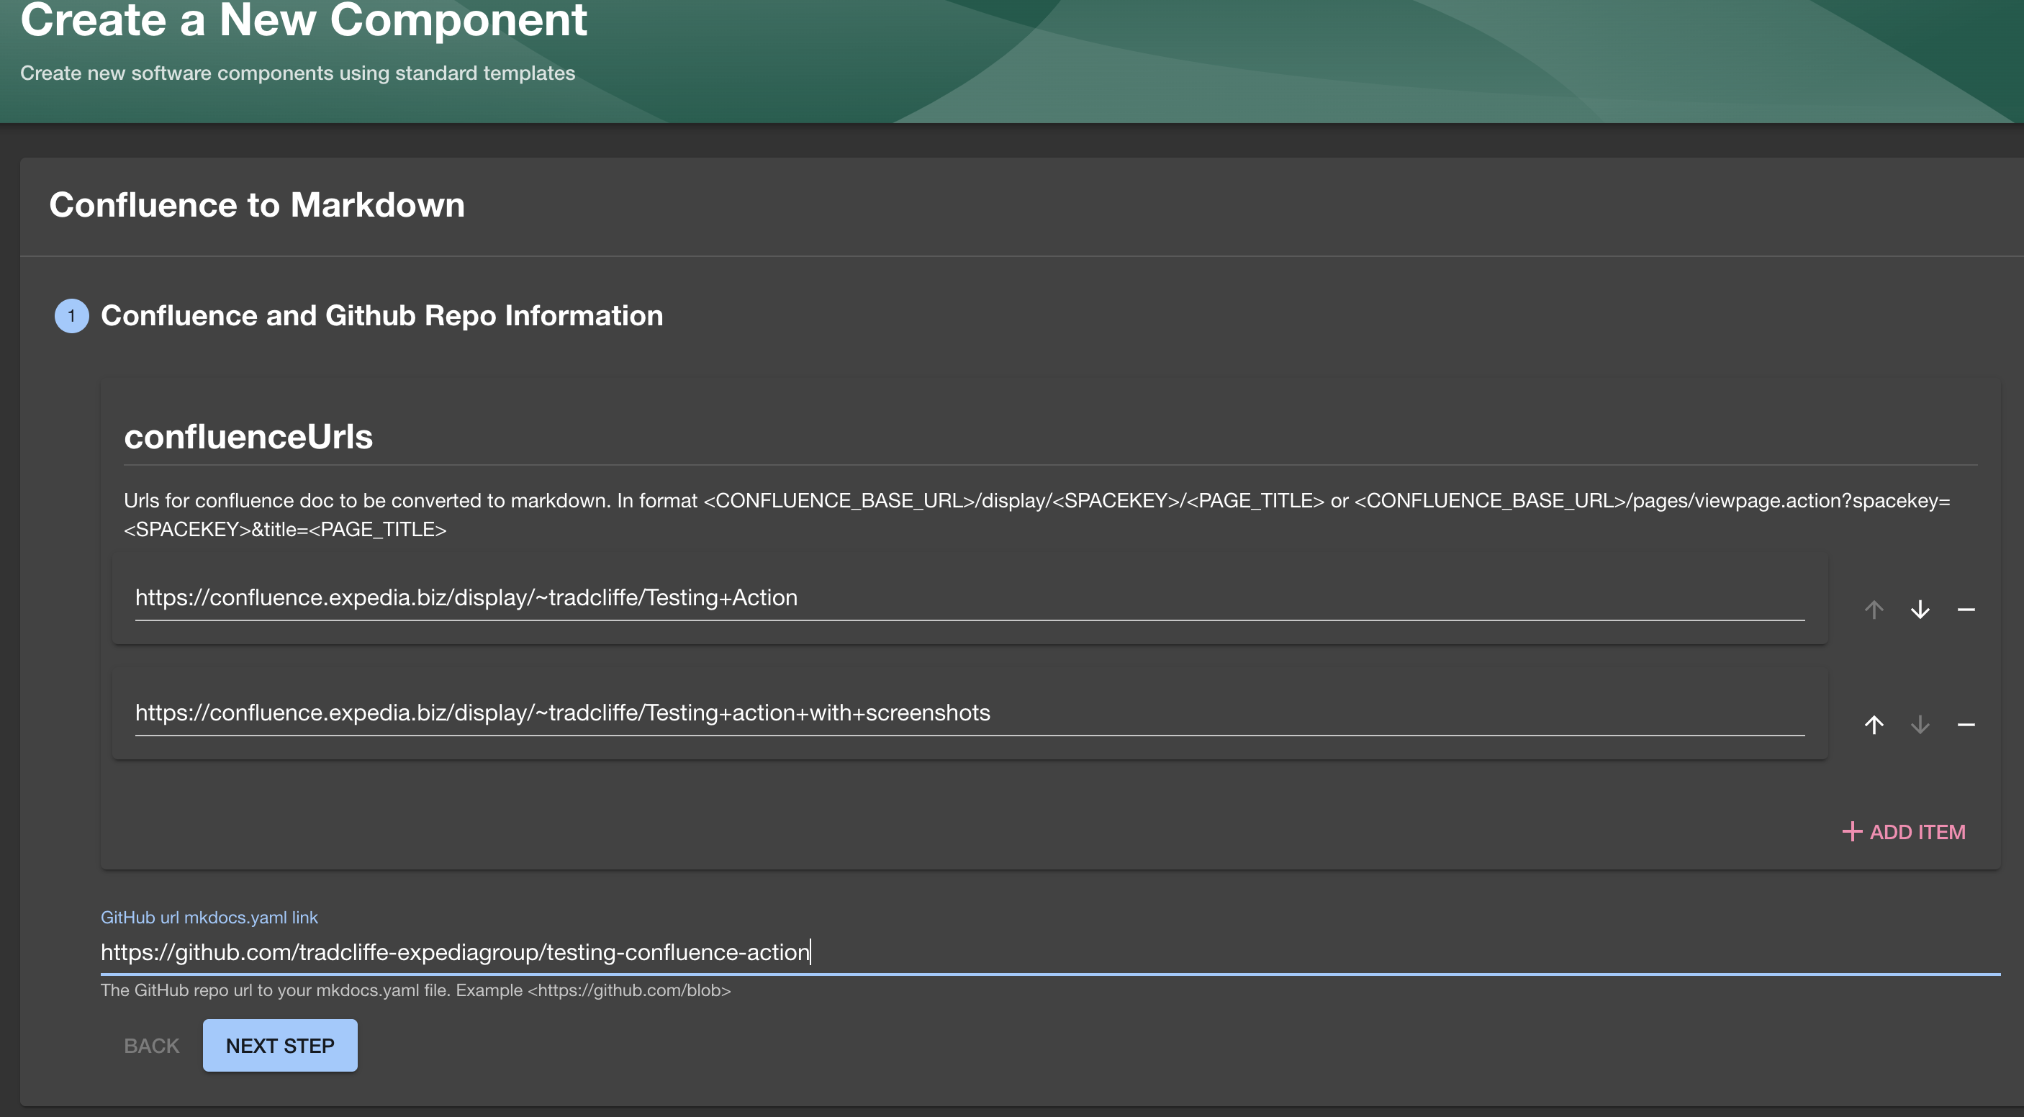Focus the Testing+action+with+screenshots URL field
2024x1117 pixels.
pos(968,713)
